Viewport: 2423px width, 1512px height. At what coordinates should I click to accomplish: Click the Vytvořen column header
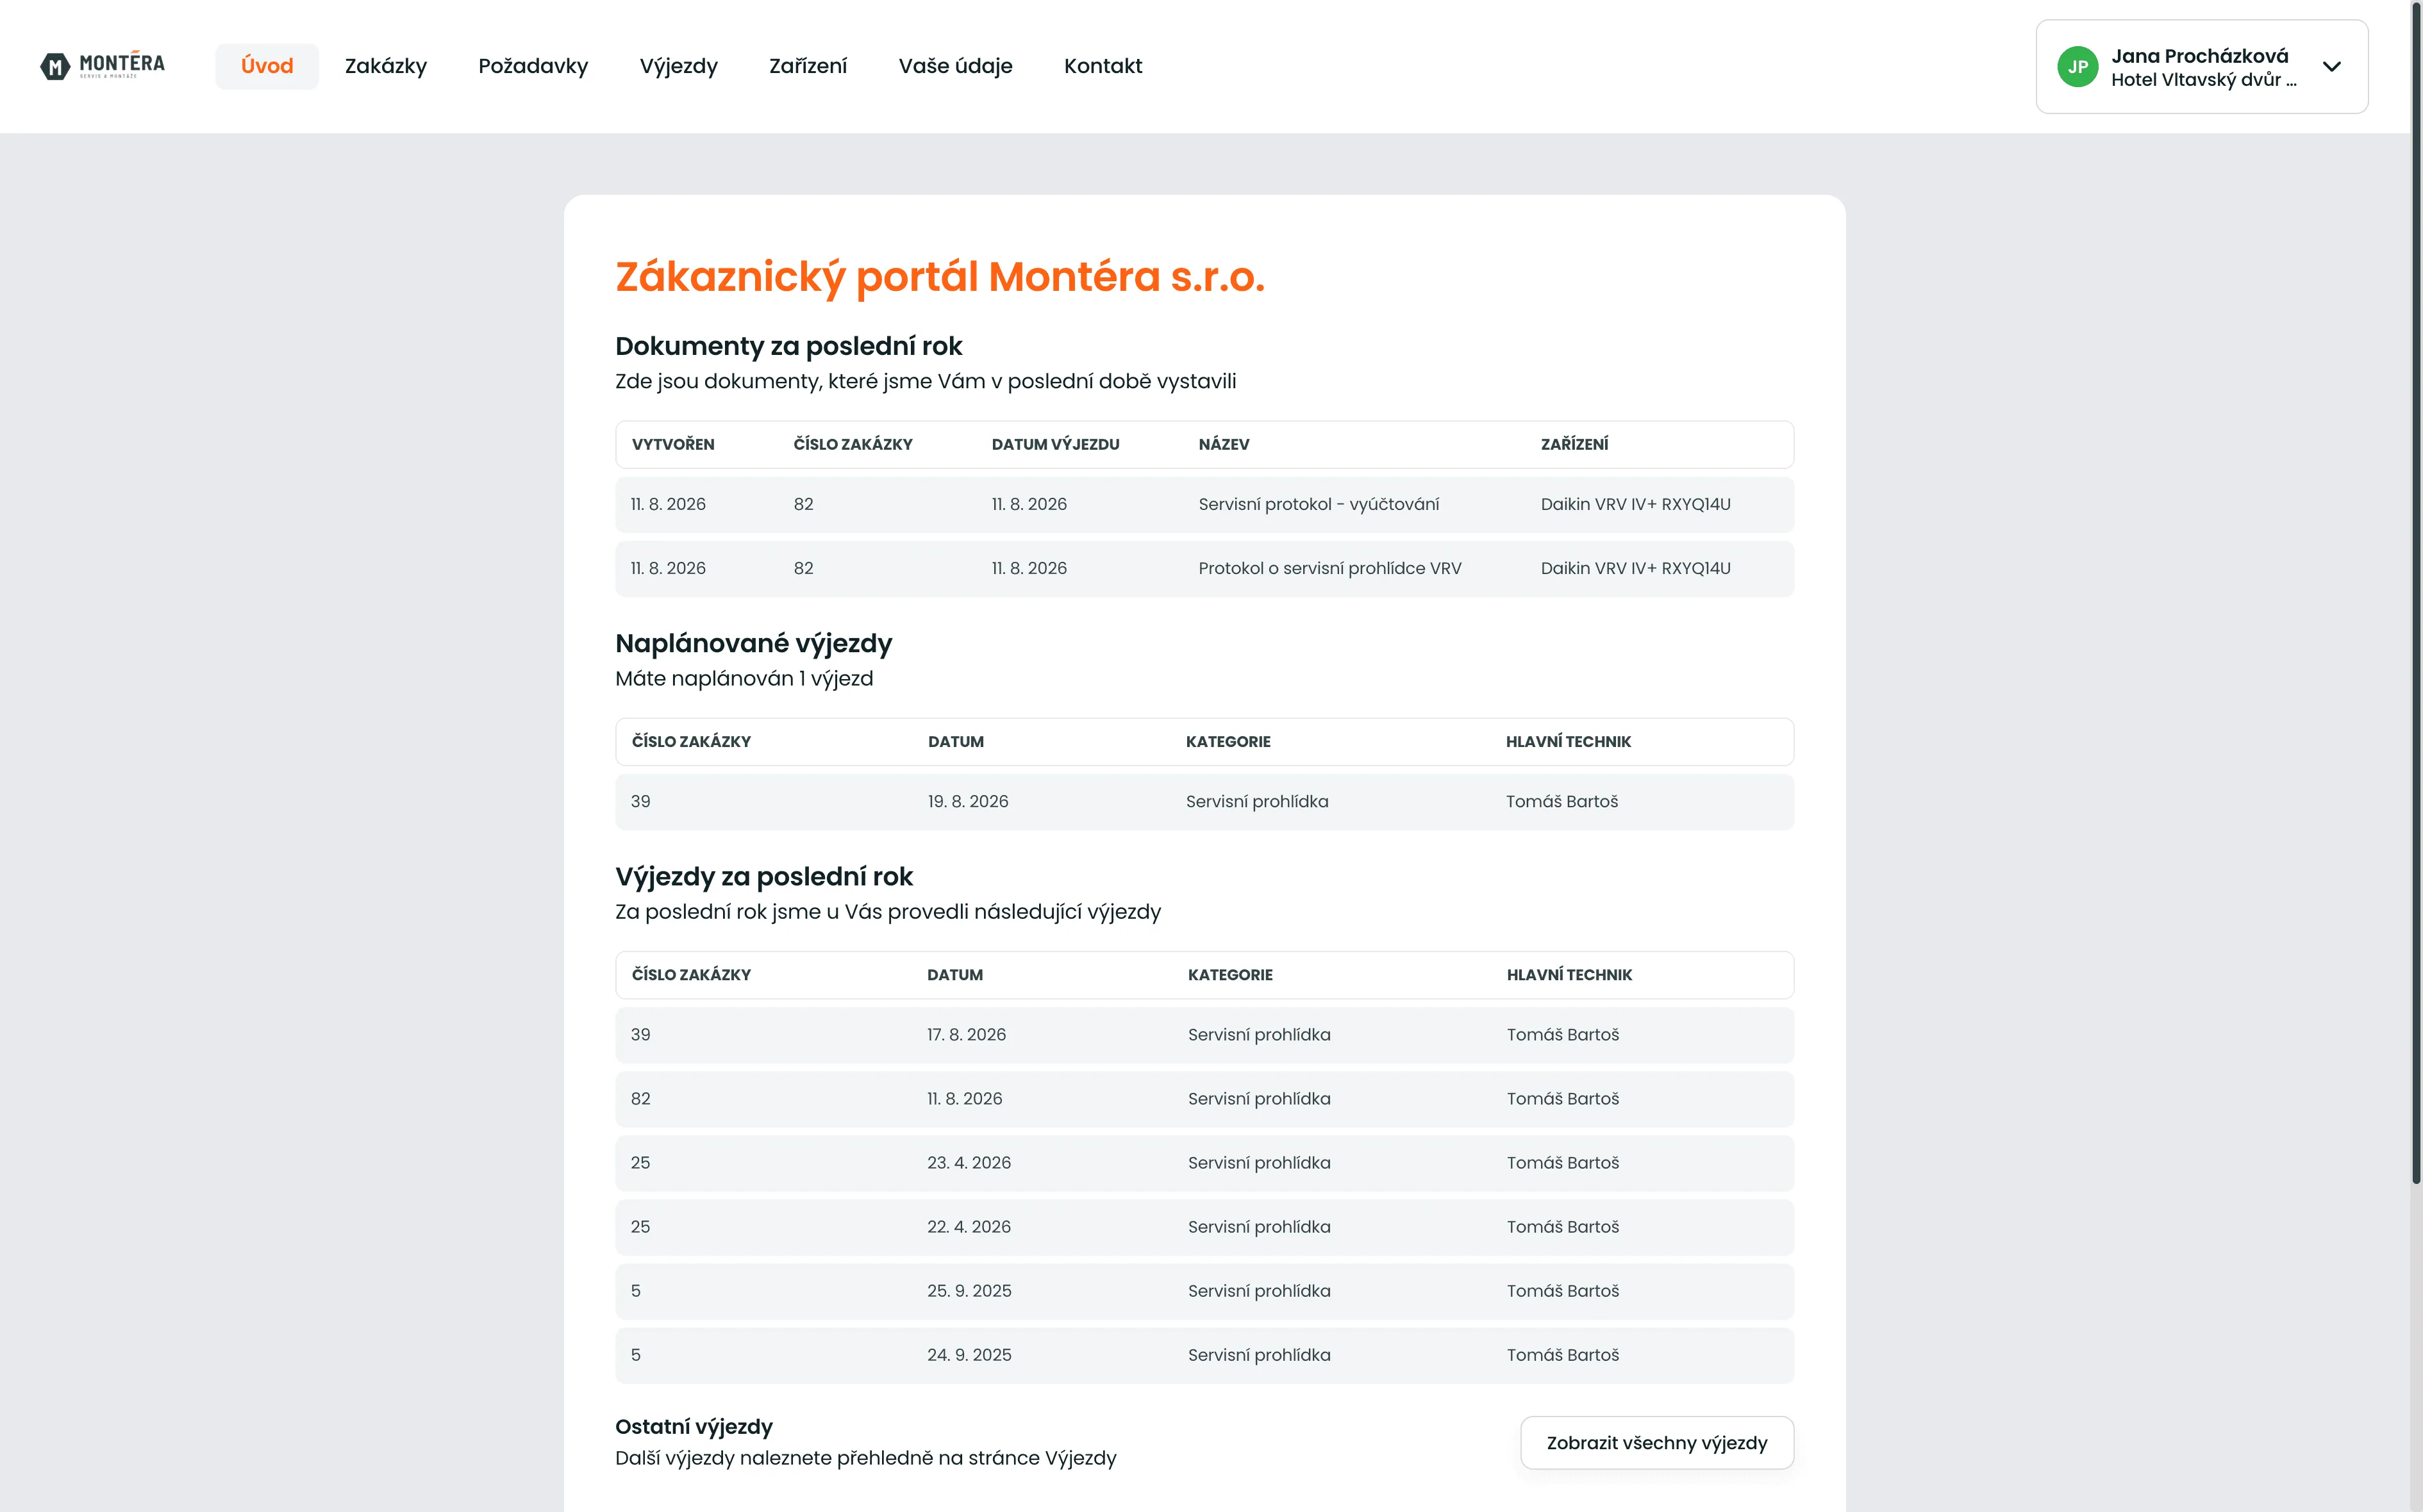673,444
